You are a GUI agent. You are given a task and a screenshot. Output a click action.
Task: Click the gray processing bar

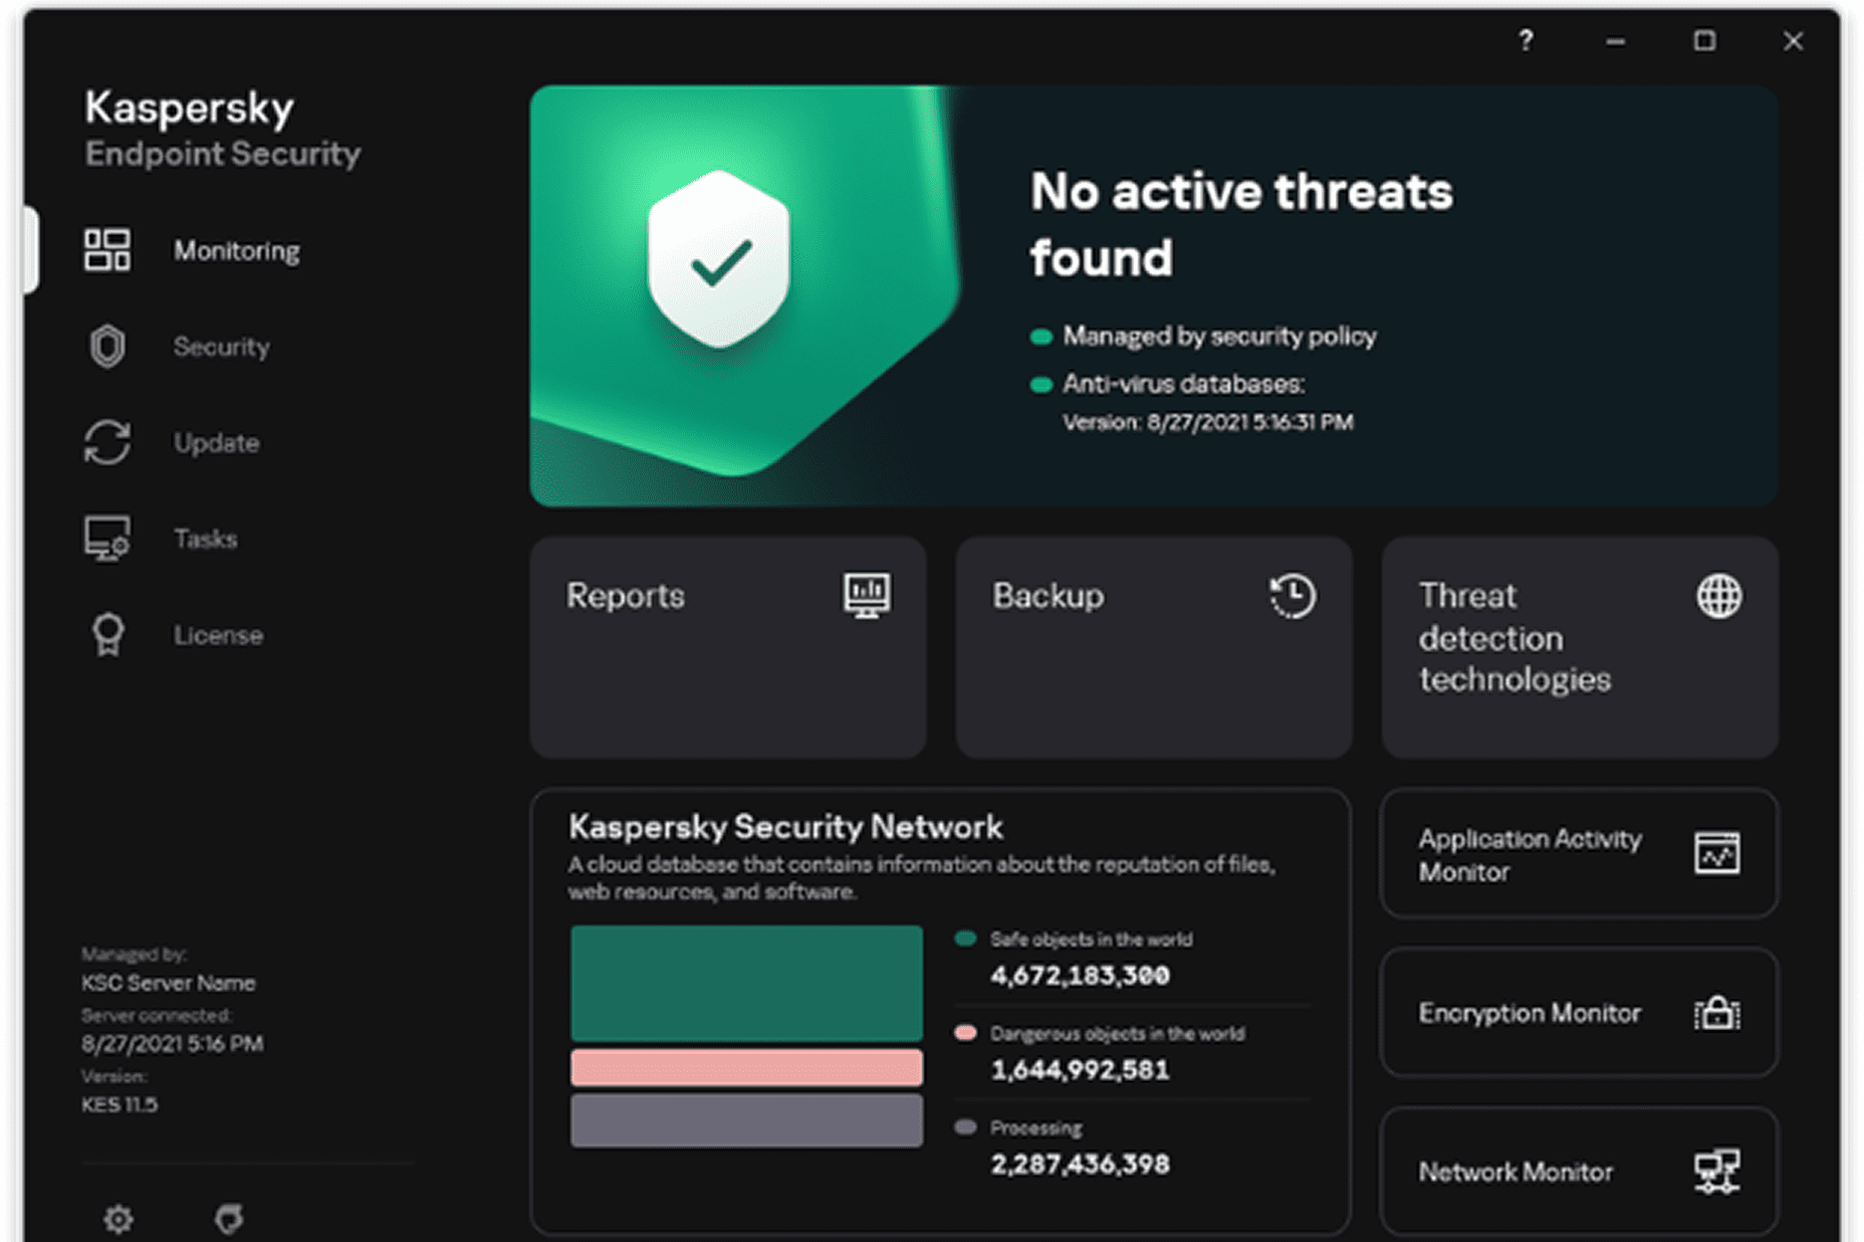(x=747, y=1121)
